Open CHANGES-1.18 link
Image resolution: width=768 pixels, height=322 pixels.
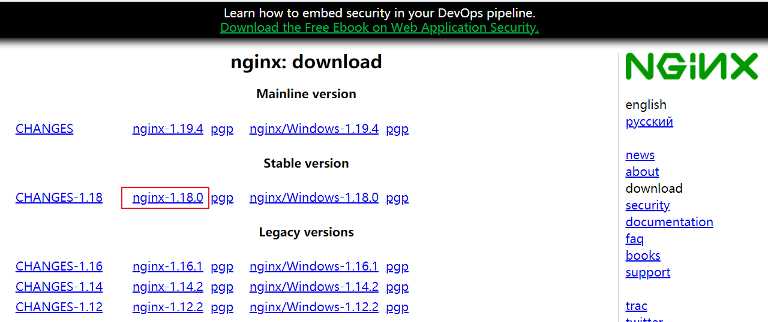(59, 198)
